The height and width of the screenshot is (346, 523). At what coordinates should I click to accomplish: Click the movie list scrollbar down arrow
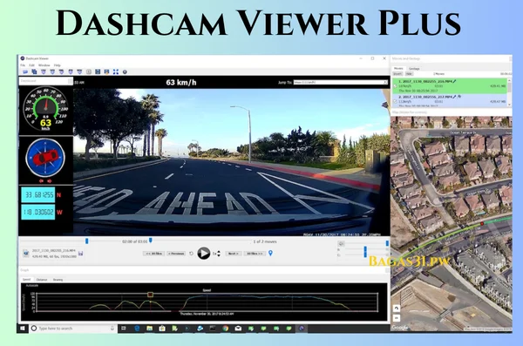pos(509,105)
